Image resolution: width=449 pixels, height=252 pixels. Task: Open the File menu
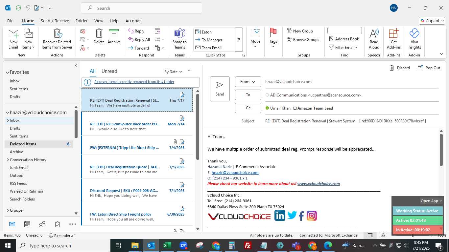(x=10, y=21)
